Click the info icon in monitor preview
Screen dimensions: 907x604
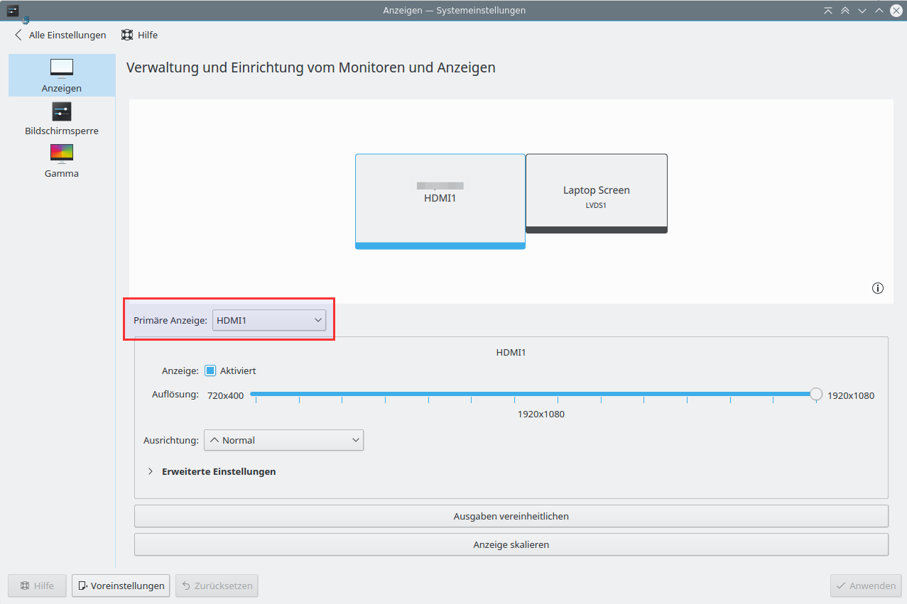click(x=878, y=288)
